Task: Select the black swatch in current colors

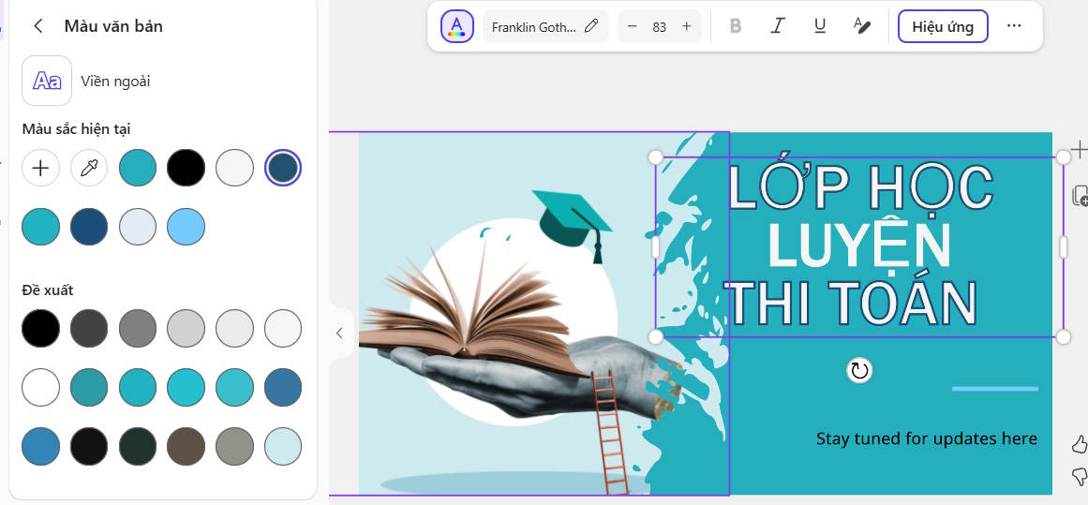Action: [186, 168]
